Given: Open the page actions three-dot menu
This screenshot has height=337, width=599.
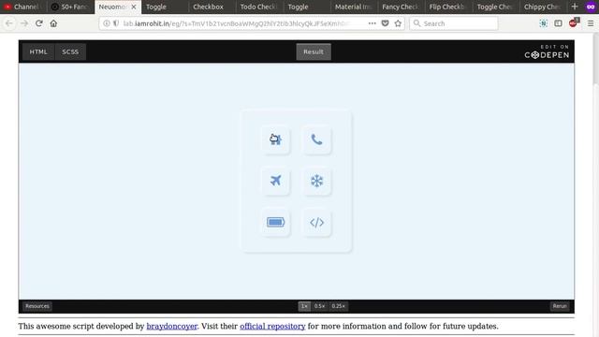Looking at the screenshot, I should [373, 23].
